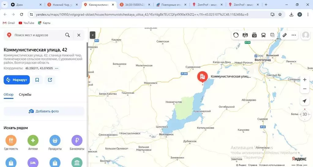Click the traffic layer icon on map toolbar
This screenshot has width=313, height=167.
coord(236,35)
